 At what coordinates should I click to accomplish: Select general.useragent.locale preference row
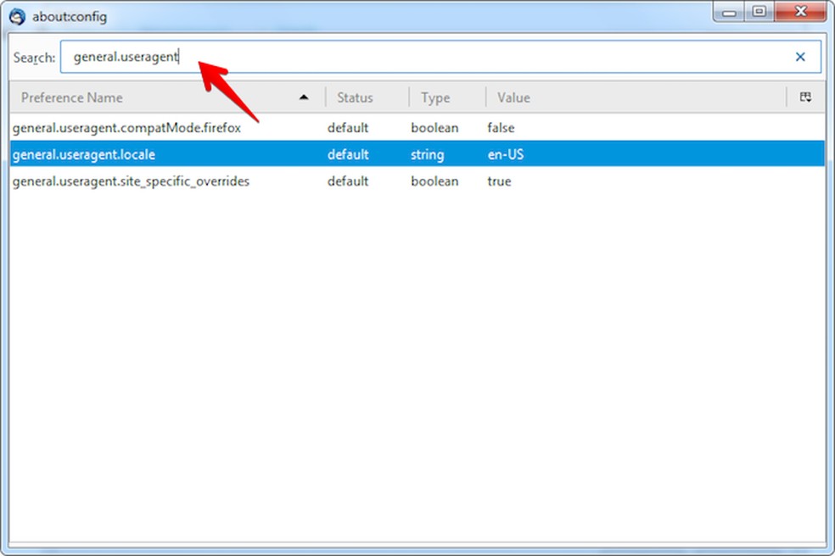[417, 154]
